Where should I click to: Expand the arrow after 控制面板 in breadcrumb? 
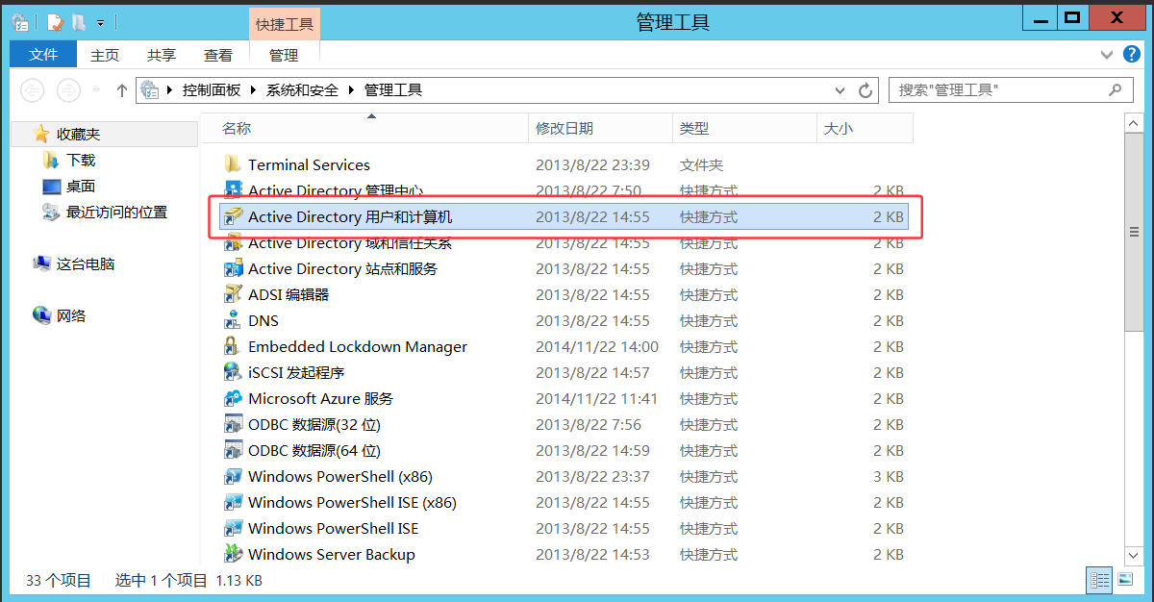255,90
